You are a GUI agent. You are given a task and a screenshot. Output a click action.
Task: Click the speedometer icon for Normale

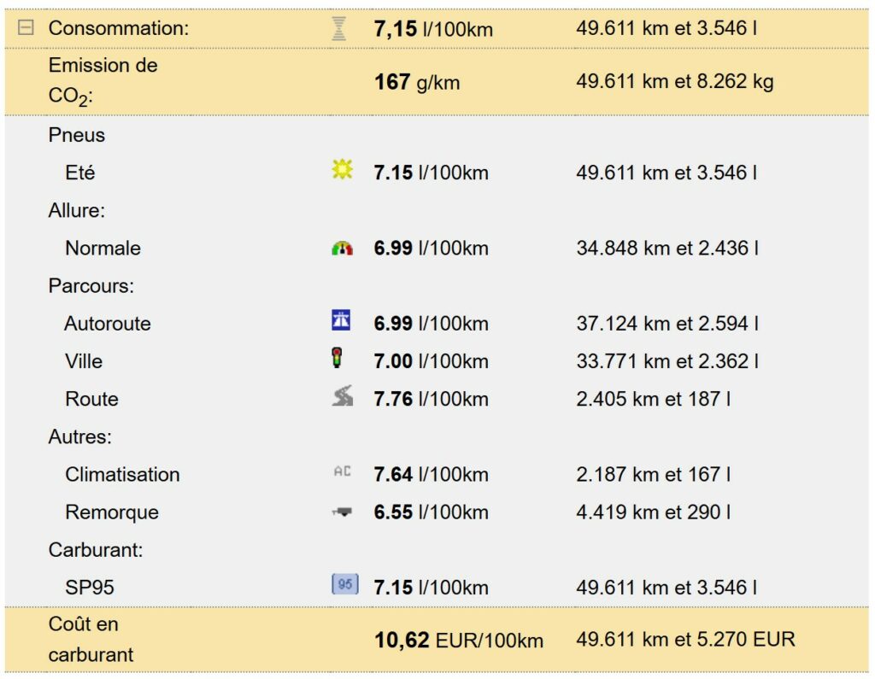(x=342, y=249)
